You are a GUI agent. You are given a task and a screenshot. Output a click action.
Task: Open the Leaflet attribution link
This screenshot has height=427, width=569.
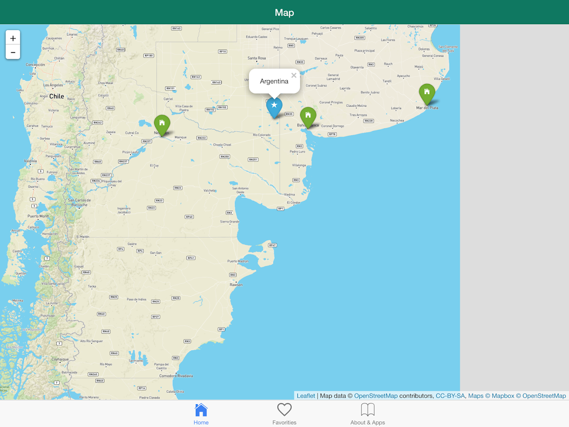[306, 396]
